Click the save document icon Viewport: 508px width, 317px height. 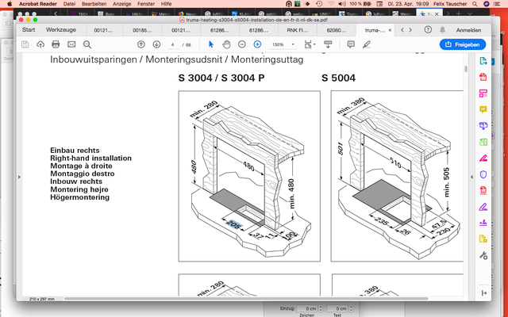pos(25,44)
